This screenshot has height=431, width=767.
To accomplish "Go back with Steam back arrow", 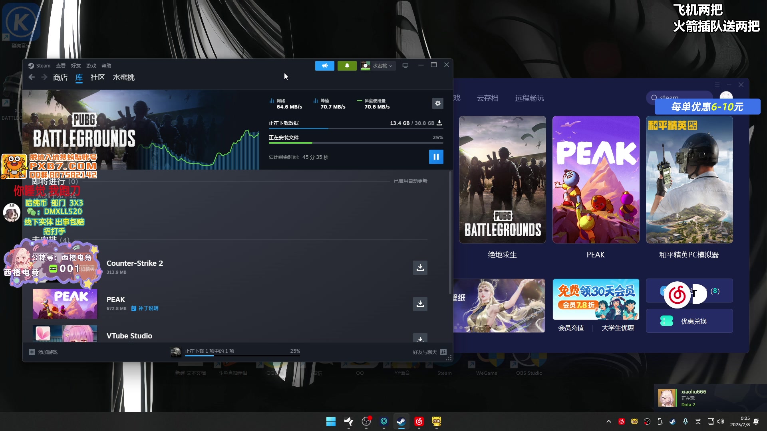I will coord(32,77).
